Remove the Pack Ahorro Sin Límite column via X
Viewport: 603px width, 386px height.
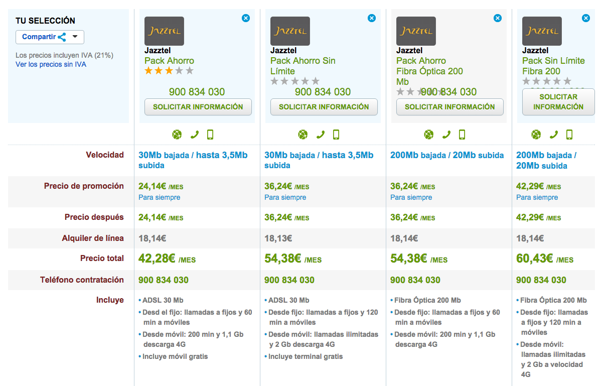click(x=372, y=18)
